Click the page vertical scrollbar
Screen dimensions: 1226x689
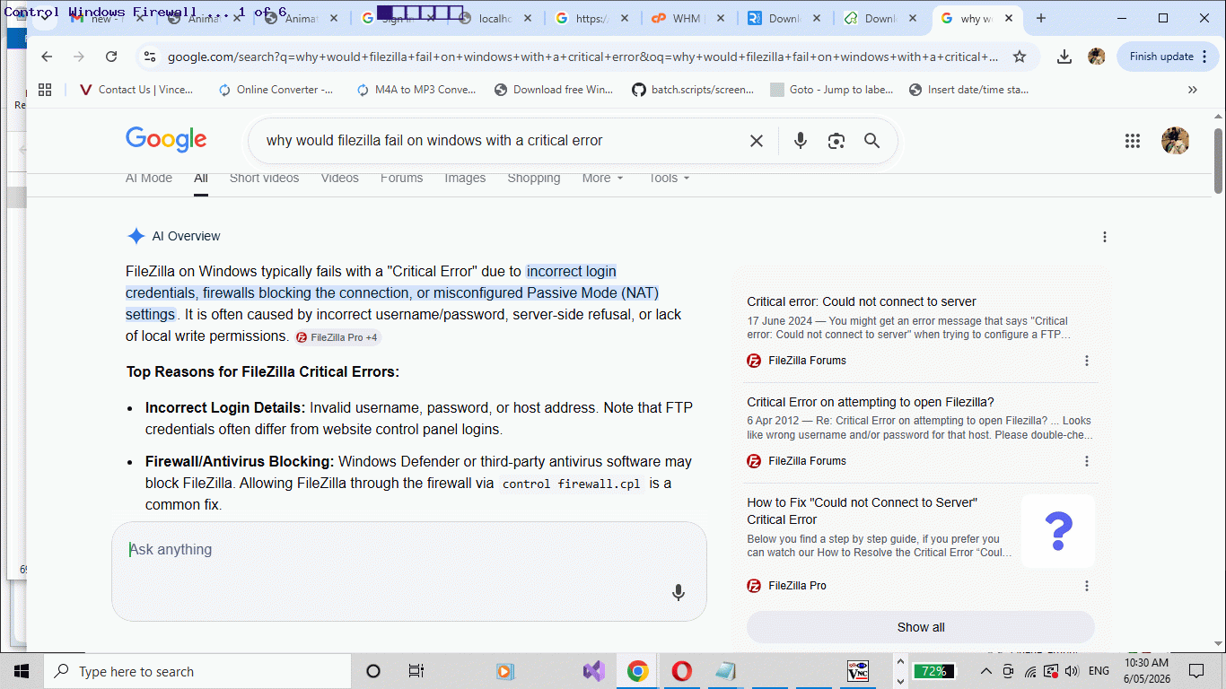pos(1219,161)
